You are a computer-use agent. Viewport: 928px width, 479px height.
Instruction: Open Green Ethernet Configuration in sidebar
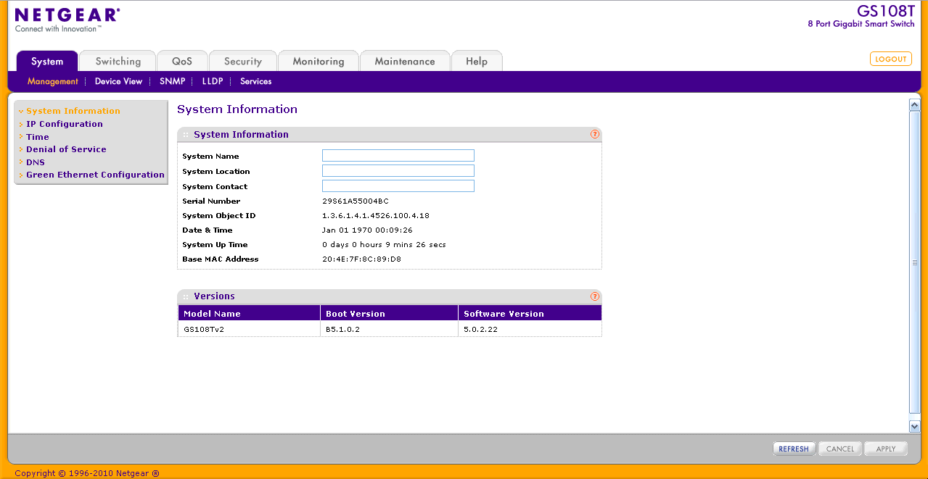[x=95, y=175]
